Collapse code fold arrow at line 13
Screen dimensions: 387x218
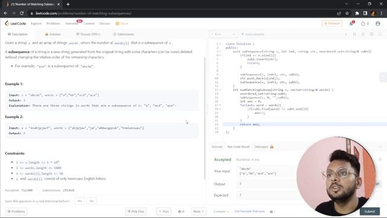click(220, 90)
